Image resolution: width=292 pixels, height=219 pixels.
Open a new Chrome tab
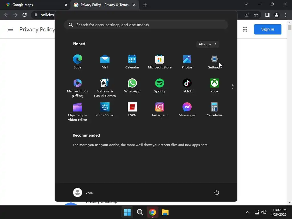(145, 5)
